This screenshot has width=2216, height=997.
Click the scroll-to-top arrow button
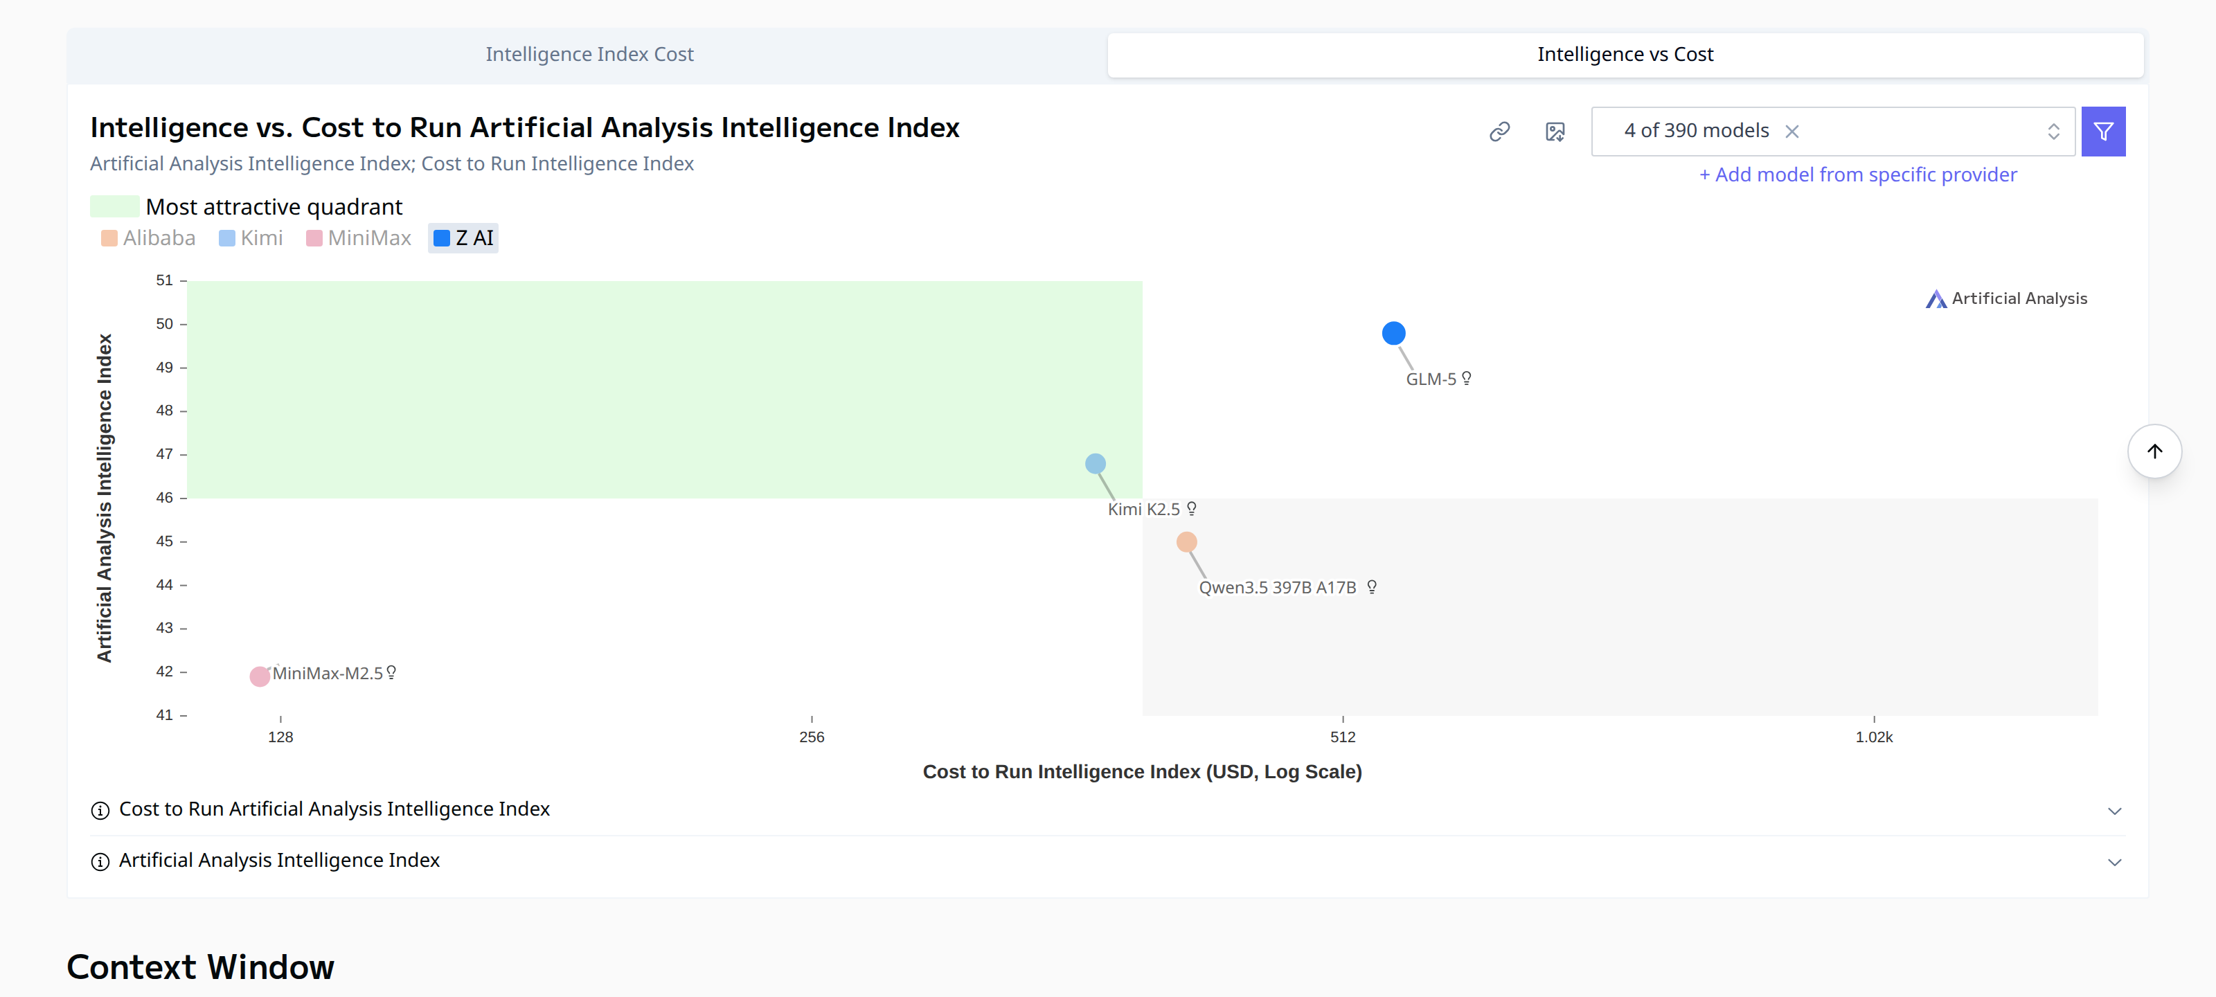click(2155, 450)
